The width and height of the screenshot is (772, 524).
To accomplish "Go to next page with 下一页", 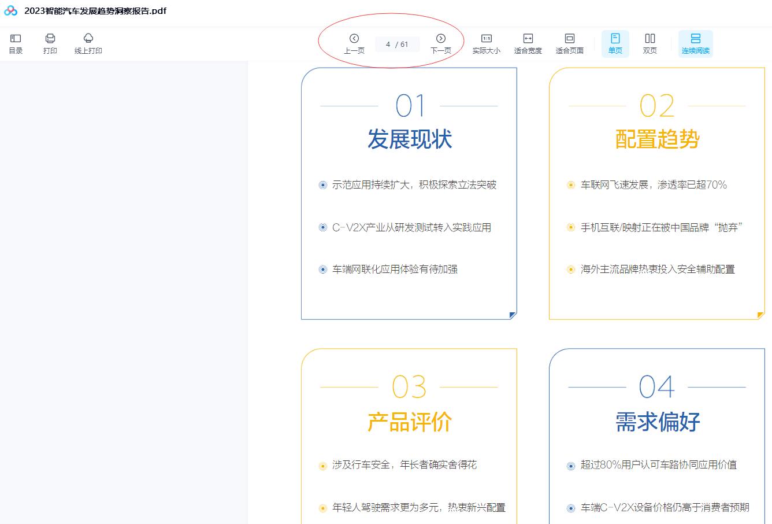I will tap(441, 43).
